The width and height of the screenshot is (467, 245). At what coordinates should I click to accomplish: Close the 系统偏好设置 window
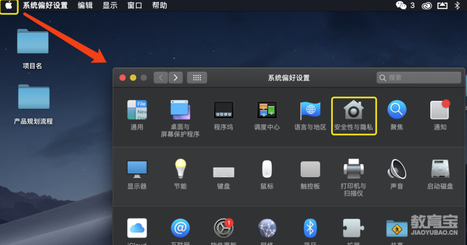coord(122,78)
